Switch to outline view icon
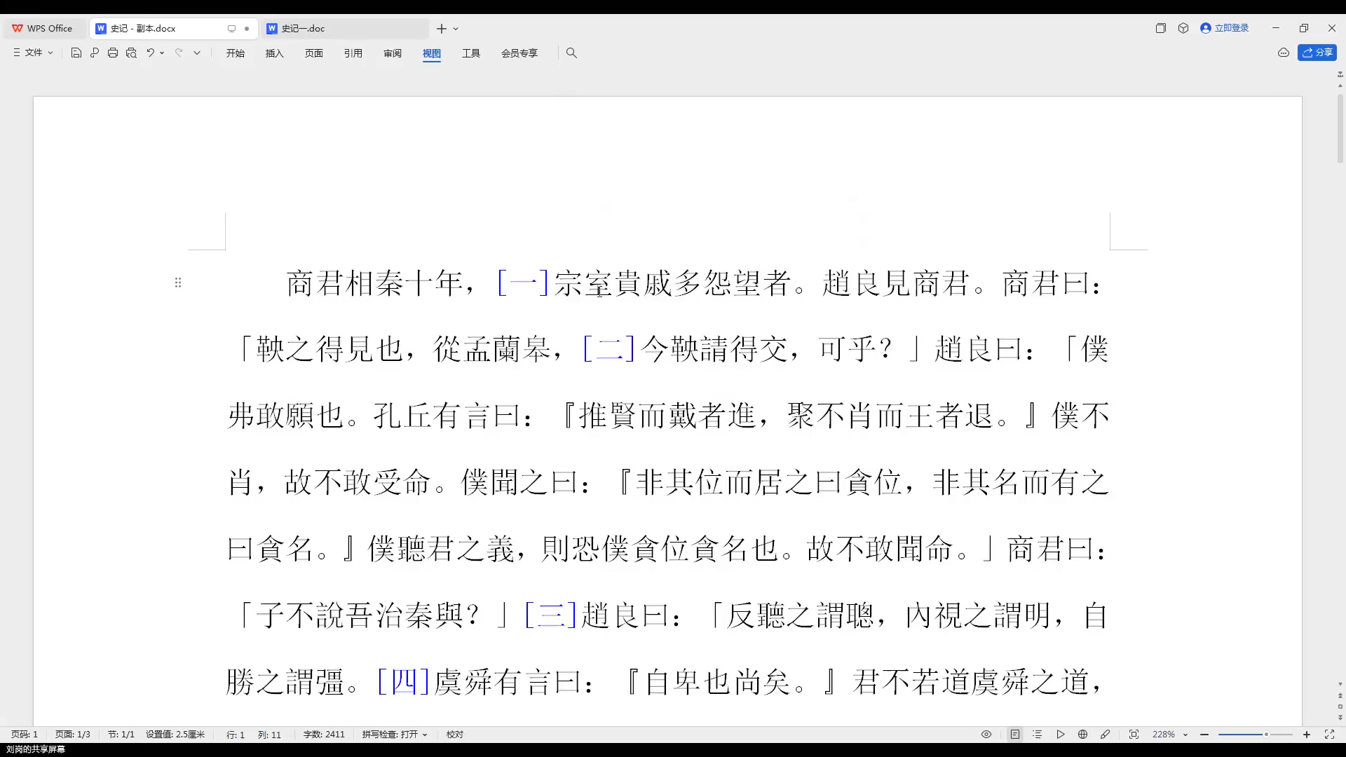Screen dimensions: 1346x757 pos(1038,735)
